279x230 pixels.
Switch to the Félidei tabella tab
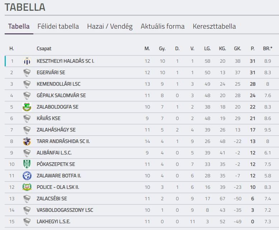click(58, 26)
